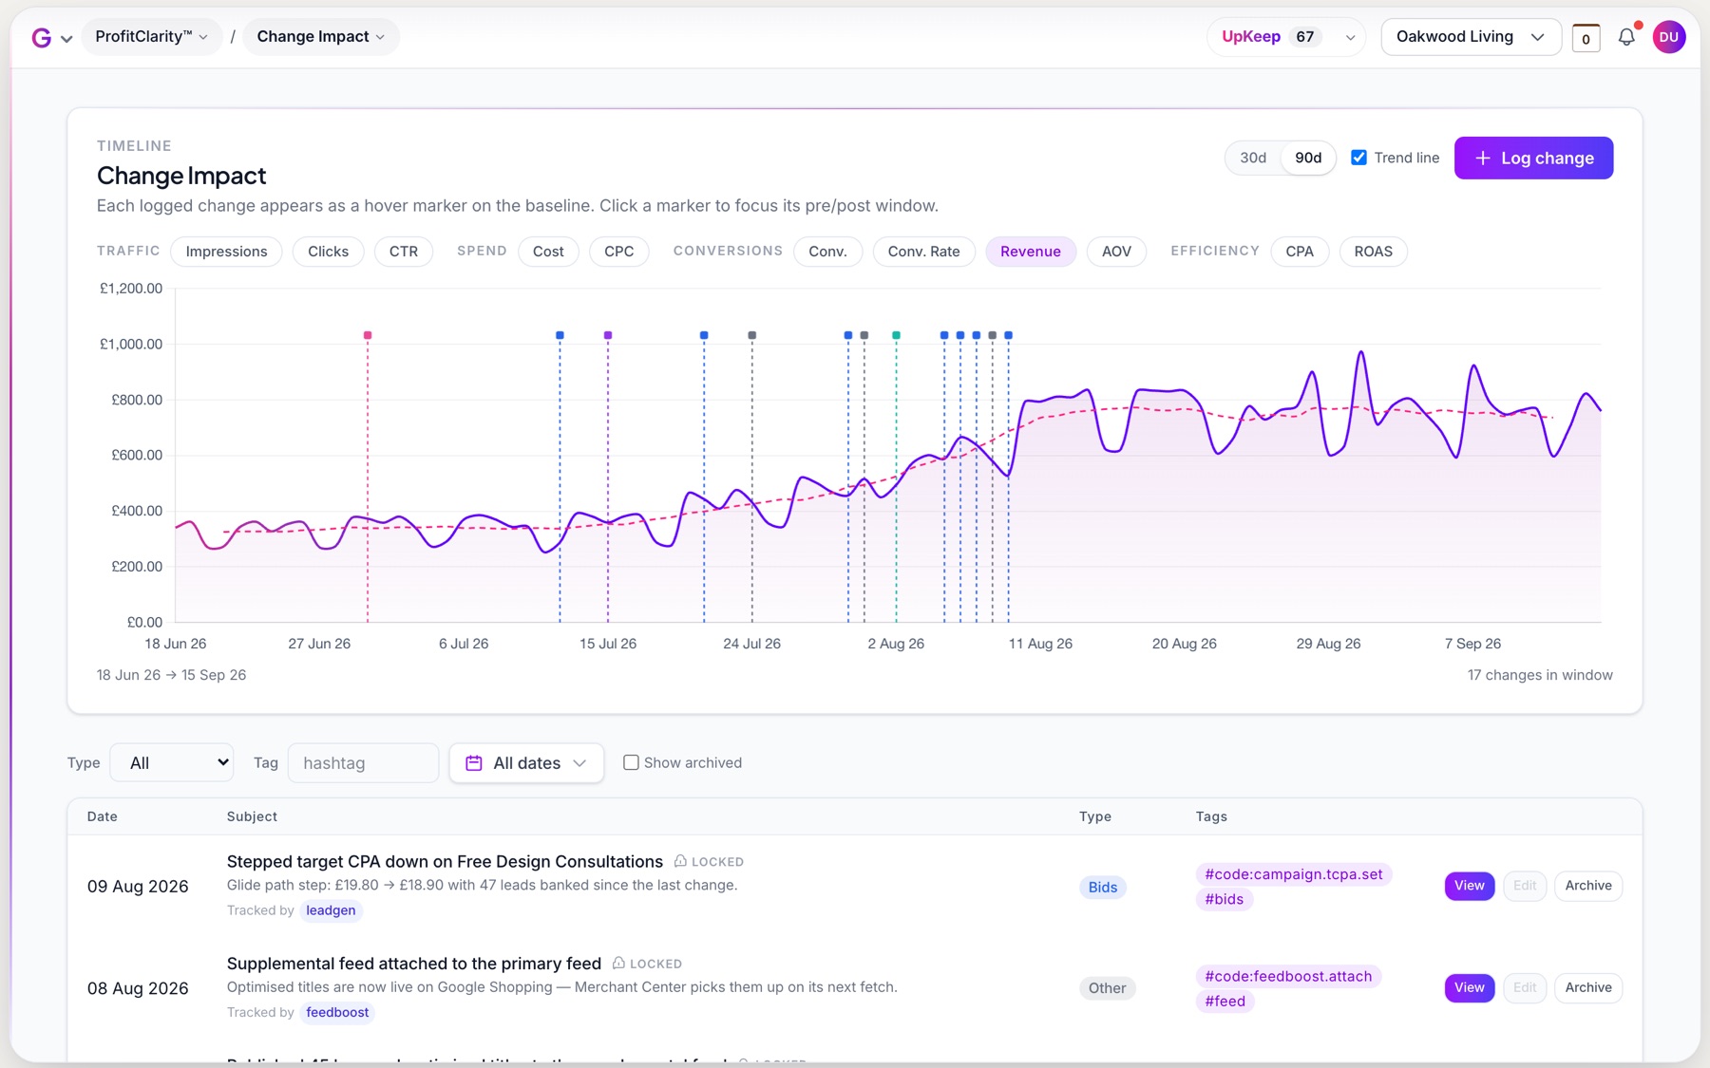View the Supplemental feed change
This screenshot has height=1068, width=1710.
[x=1469, y=987]
